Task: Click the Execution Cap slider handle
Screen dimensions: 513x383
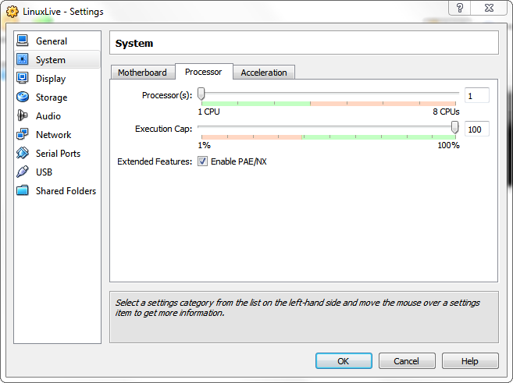Action: click(454, 127)
